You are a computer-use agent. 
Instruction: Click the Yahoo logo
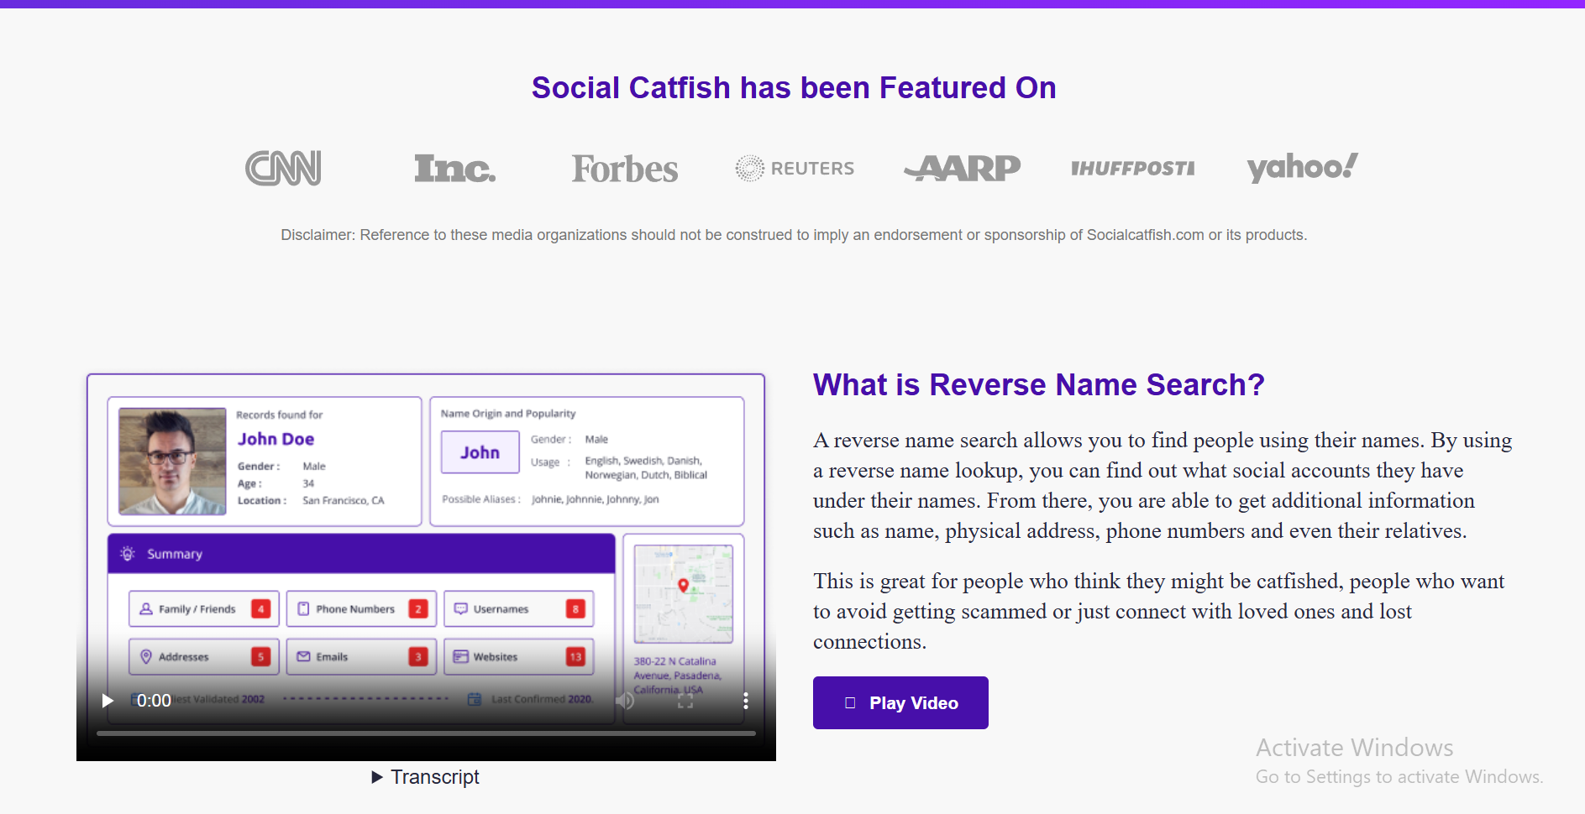(x=1302, y=168)
